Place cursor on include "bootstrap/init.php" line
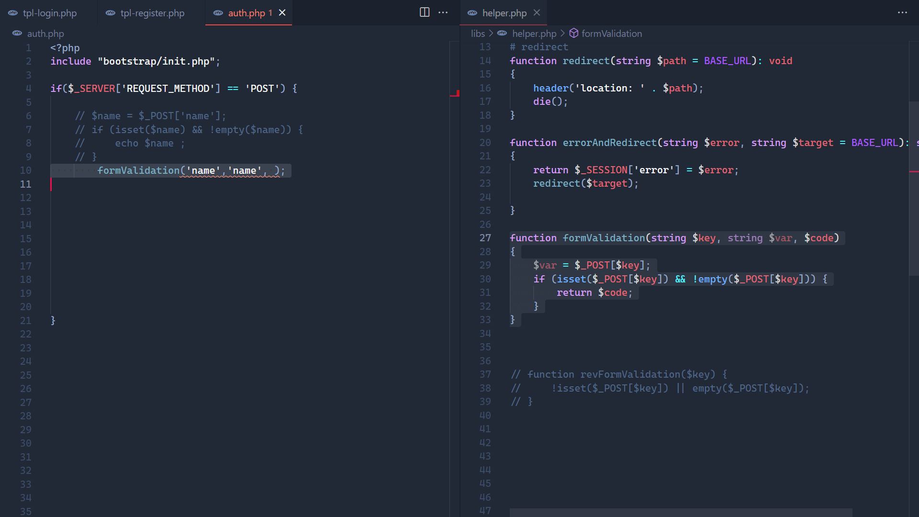The width and height of the screenshot is (919, 517). pos(135,61)
